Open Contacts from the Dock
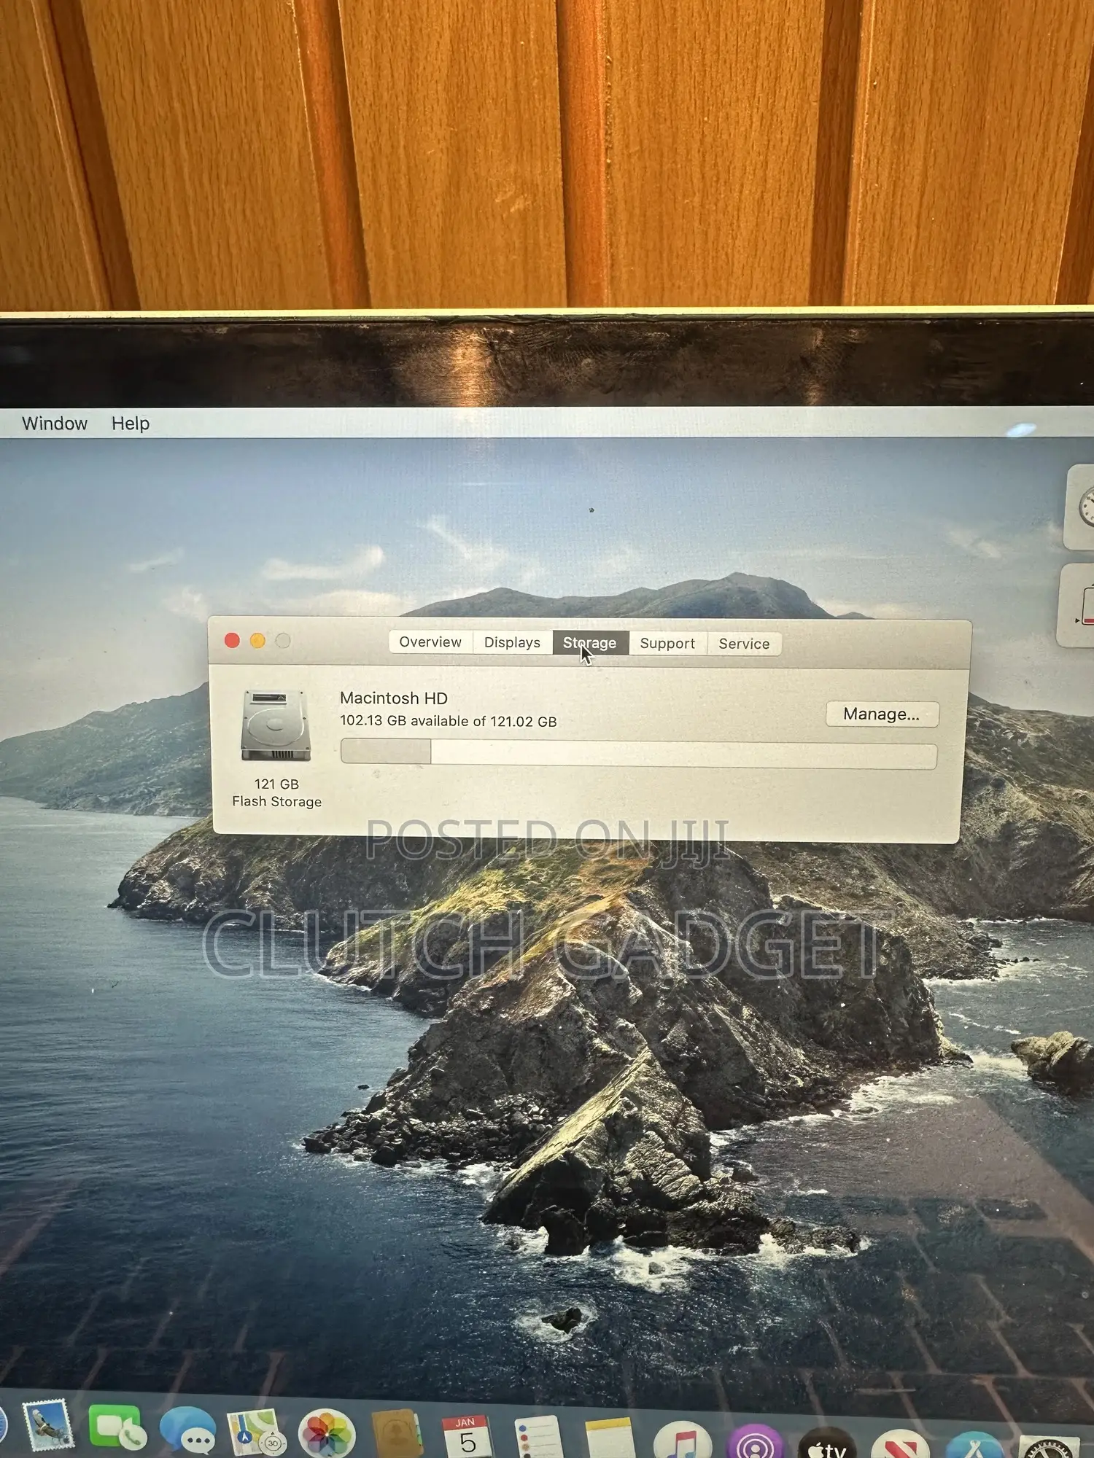 [x=397, y=1435]
